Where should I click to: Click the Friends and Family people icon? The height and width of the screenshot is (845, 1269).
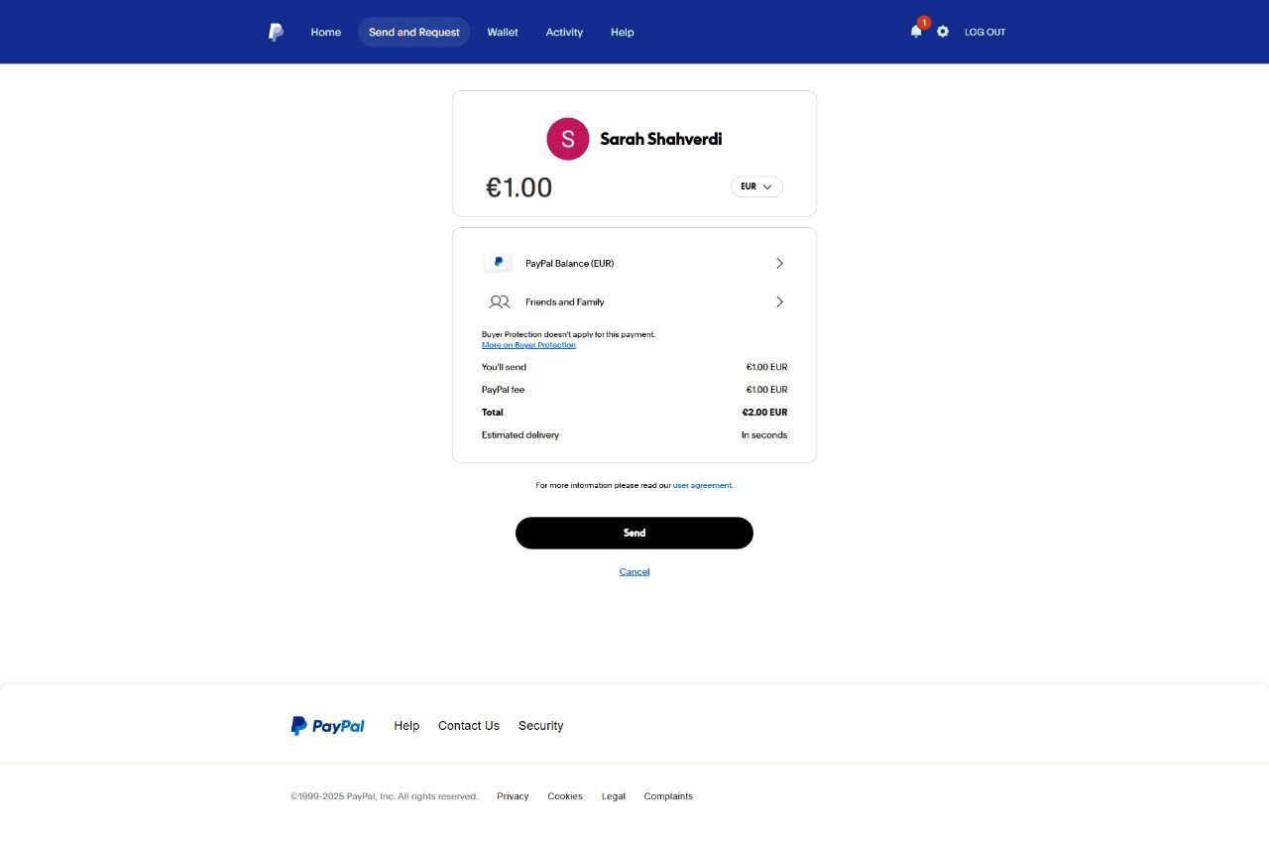[x=500, y=302]
